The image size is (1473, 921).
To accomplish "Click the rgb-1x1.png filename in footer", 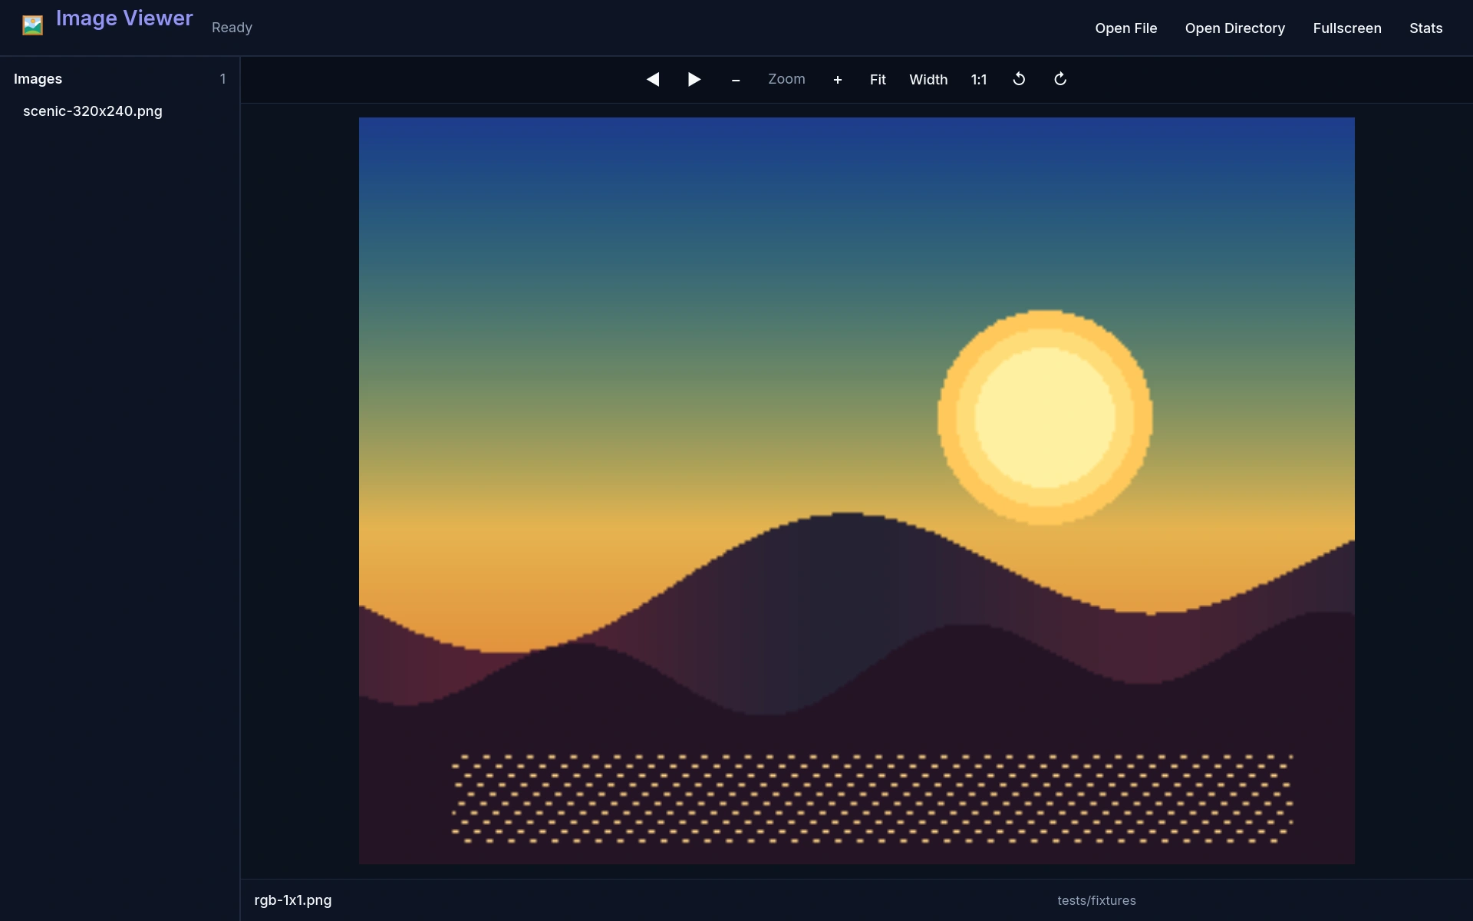I will 293,900.
